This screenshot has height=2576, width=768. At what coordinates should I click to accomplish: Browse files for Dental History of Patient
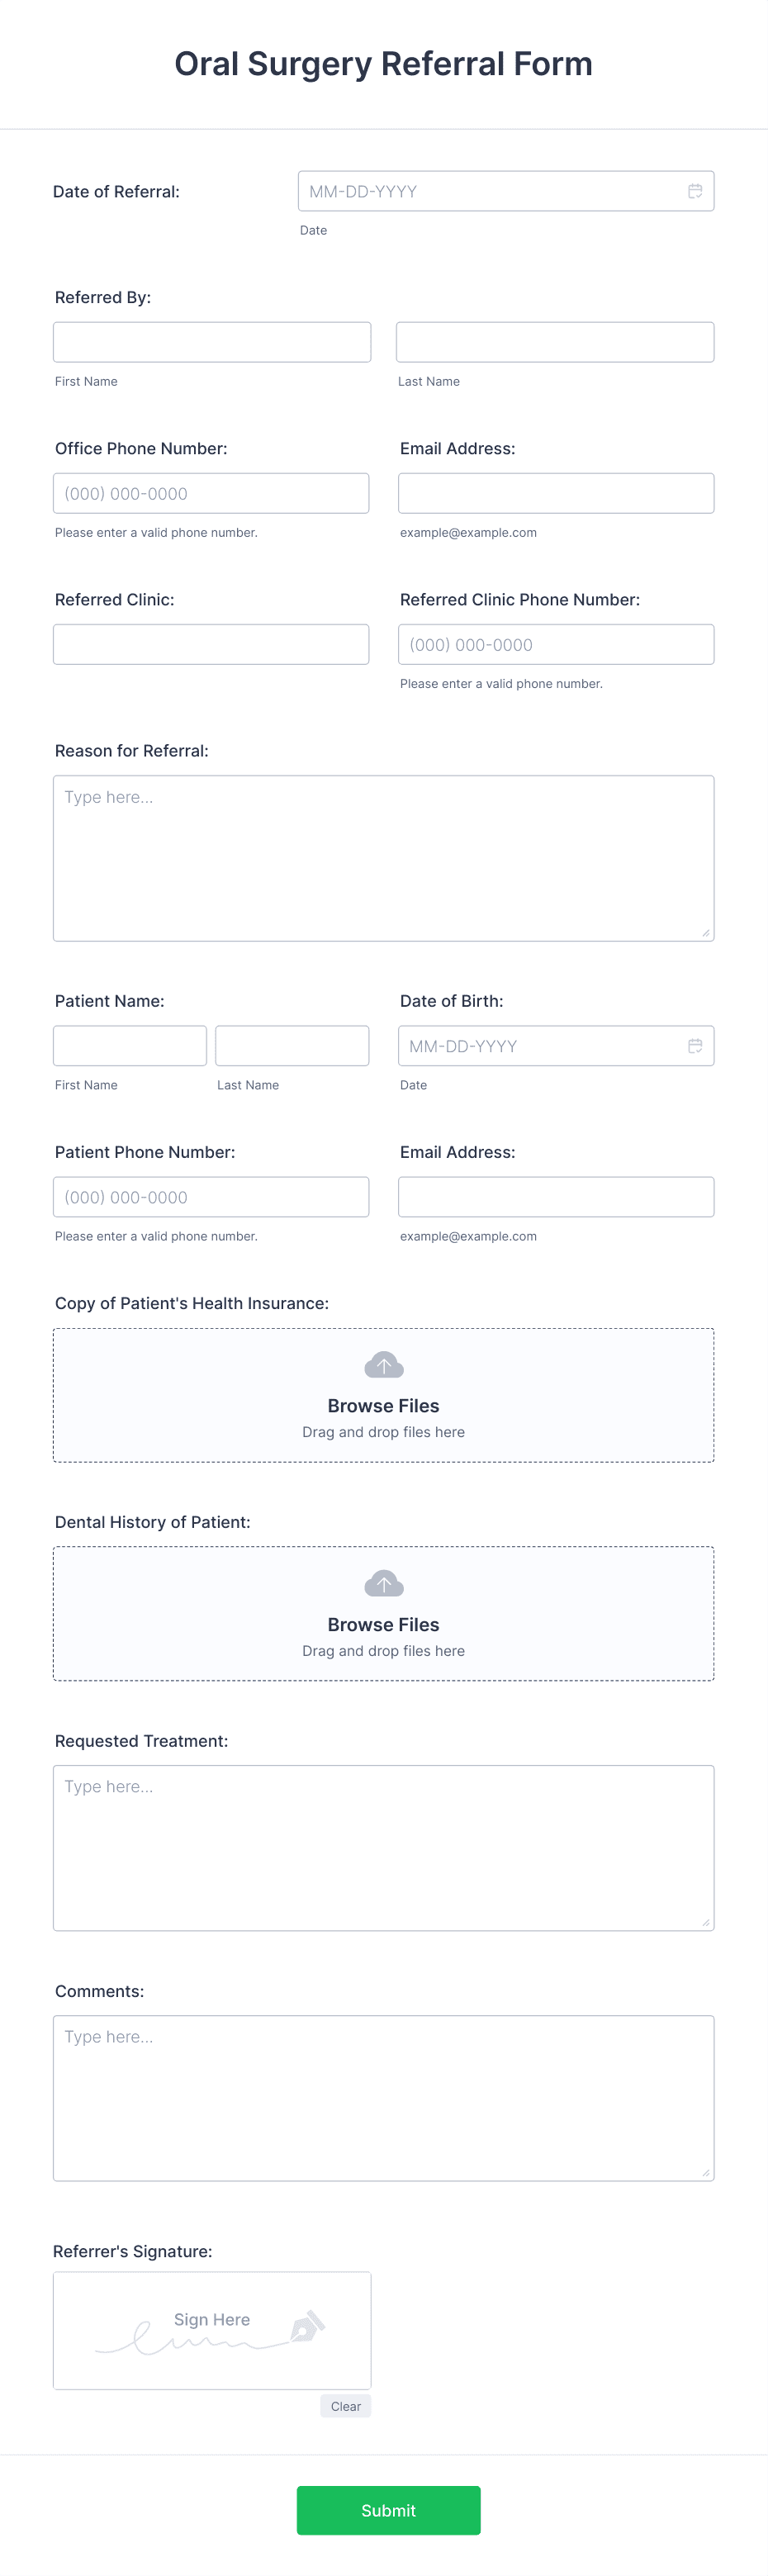tap(384, 1625)
